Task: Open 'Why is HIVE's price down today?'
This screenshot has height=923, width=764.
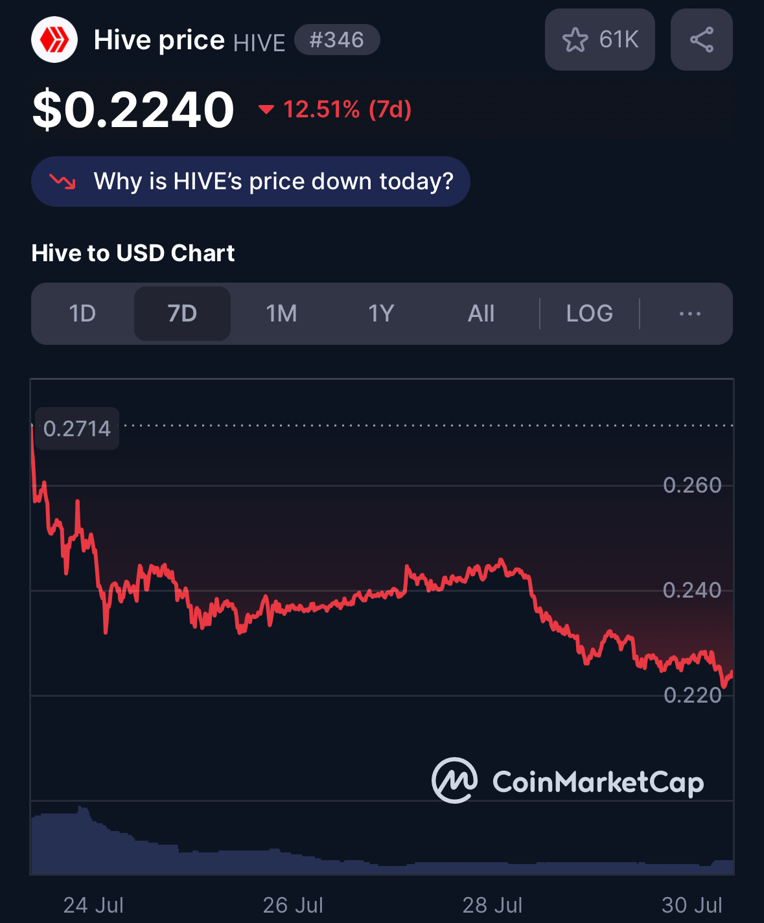Action: pyautogui.click(x=250, y=181)
